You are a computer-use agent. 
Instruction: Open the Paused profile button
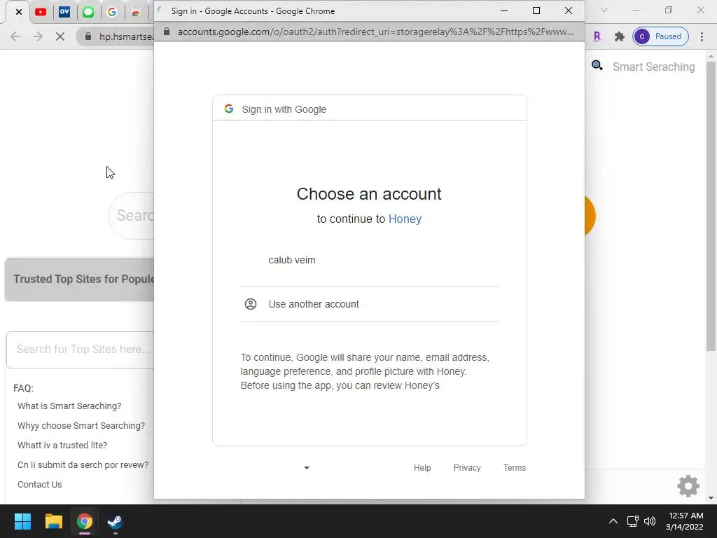click(x=661, y=36)
